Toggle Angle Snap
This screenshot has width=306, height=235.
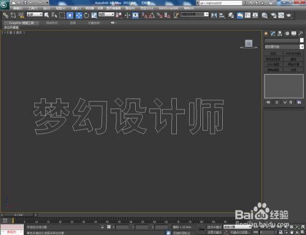pos(152,15)
